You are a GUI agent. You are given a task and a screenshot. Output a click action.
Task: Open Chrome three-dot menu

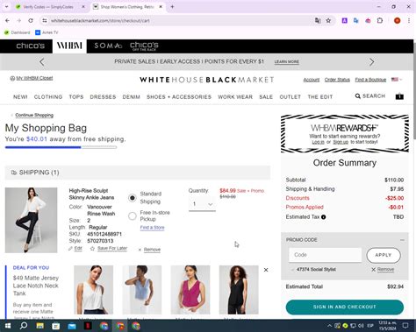(x=409, y=21)
